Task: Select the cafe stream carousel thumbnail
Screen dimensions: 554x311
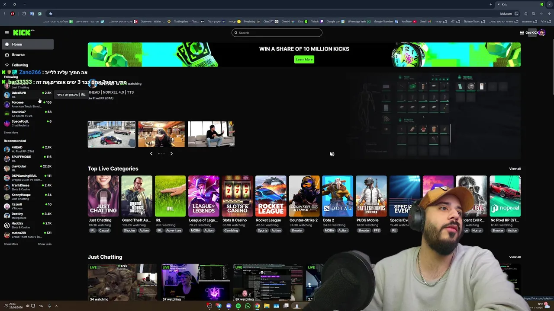Action: pos(161,134)
